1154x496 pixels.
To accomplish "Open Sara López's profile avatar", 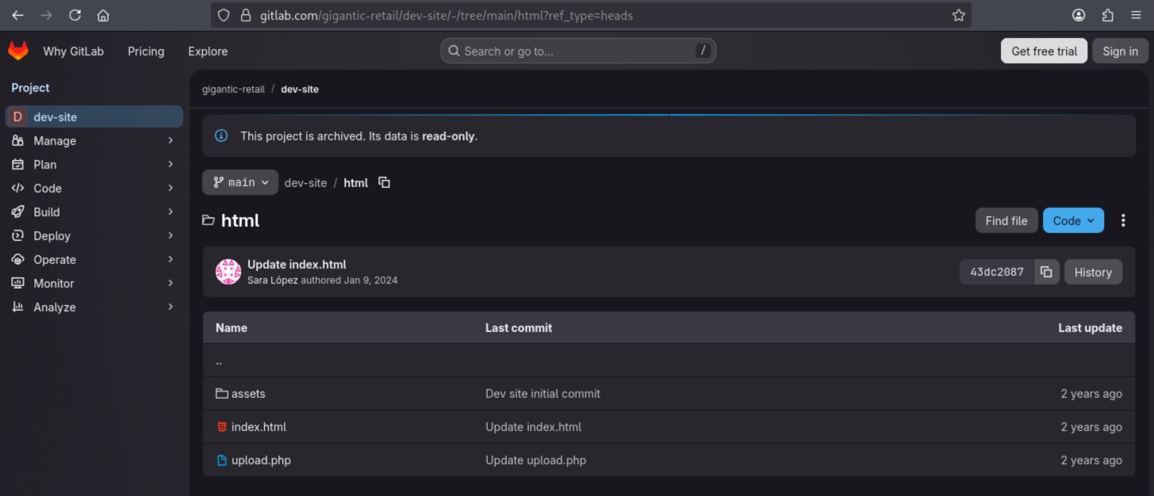I will pos(228,271).
